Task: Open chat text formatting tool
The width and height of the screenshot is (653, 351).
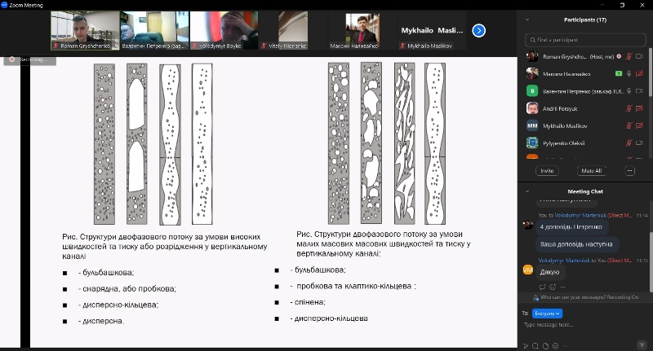Action: tap(526, 345)
